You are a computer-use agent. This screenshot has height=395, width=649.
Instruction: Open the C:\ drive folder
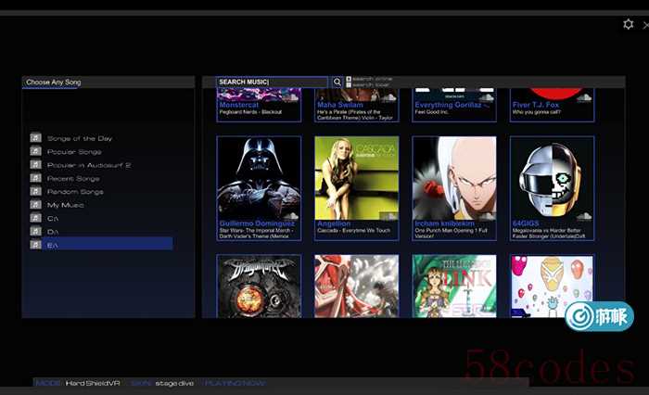tap(53, 218)
